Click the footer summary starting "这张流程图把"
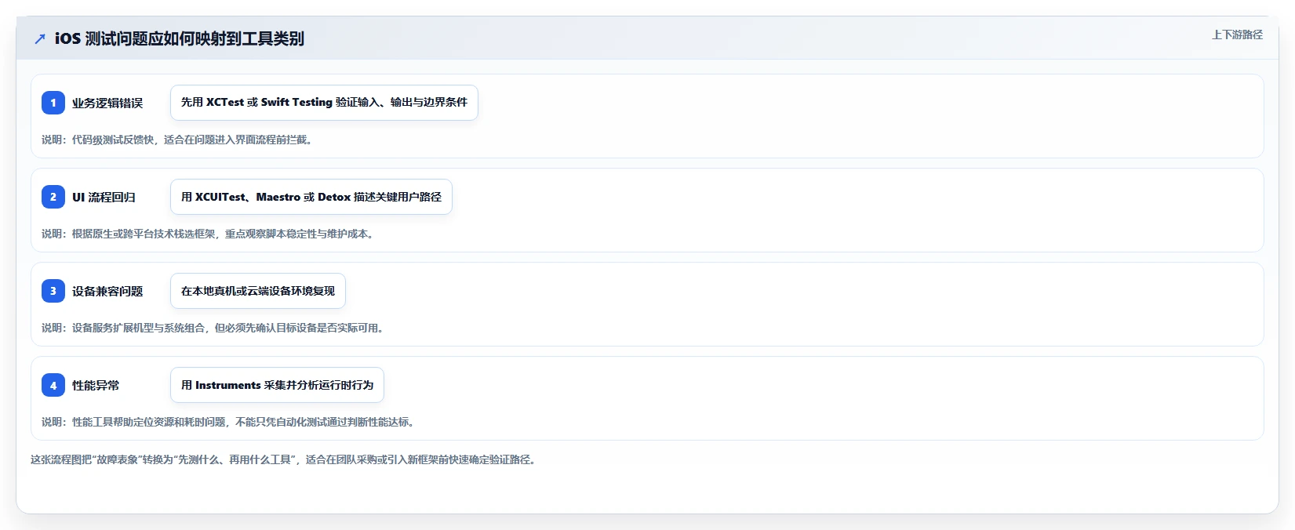This screenshot has width=1295, height=530. 285,459
